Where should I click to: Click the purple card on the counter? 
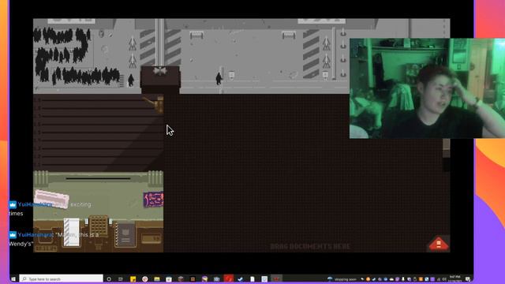(x=153, y=200)
